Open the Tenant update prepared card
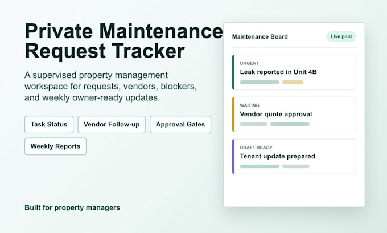The image size is (387, 233). tap(294, 157)
